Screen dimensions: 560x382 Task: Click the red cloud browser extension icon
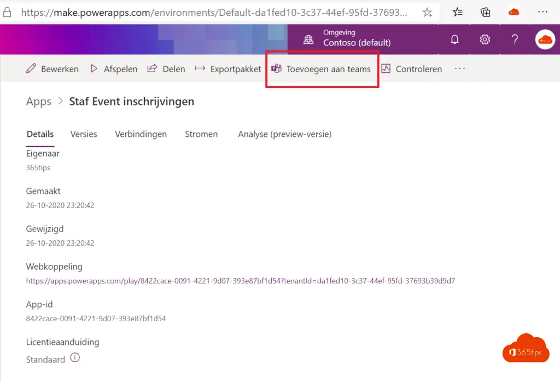click(514, 13)
